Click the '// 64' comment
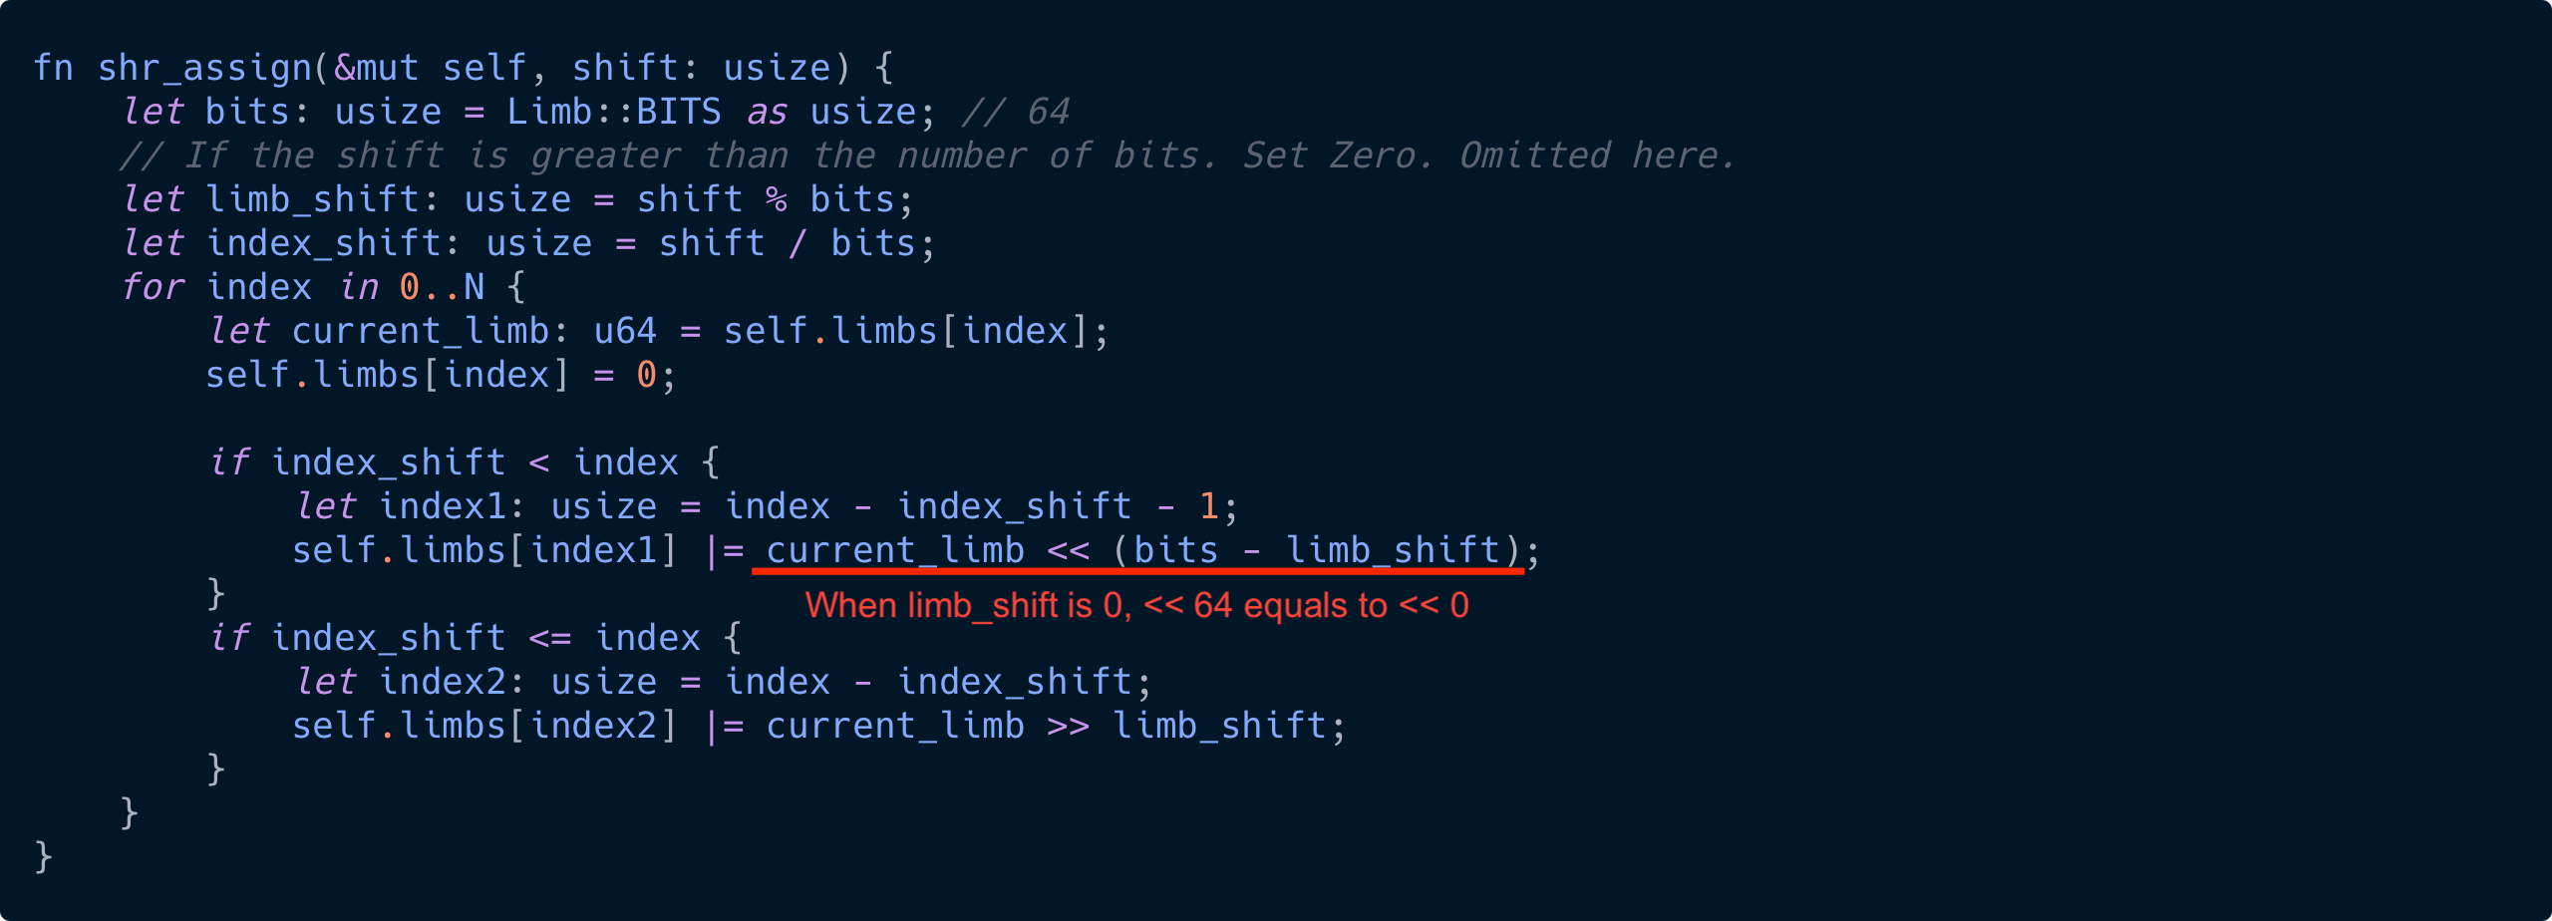 [x=1016, y=112]
